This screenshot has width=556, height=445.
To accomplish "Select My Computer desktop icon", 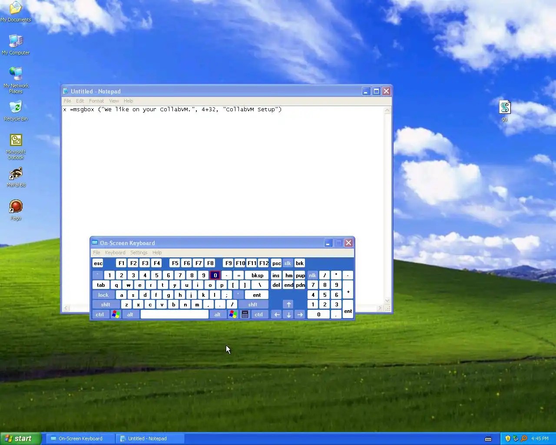I will 16,45.
